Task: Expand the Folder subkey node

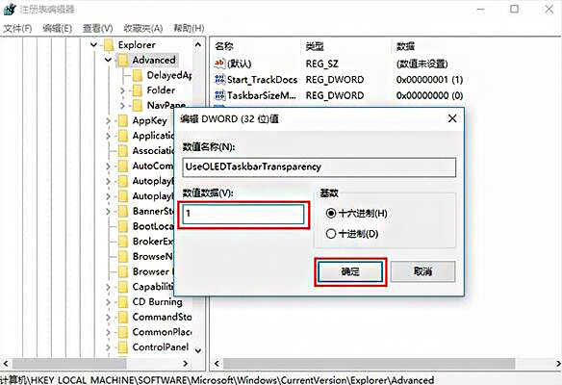Action: click(122, 90)
